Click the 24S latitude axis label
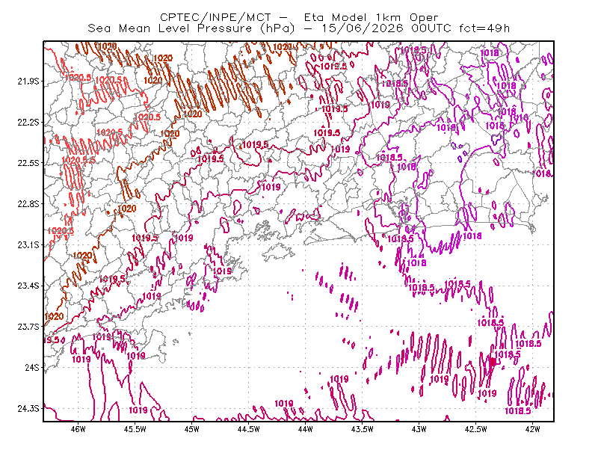The width and height of the screenshot is (598, 462). point(32,367)
